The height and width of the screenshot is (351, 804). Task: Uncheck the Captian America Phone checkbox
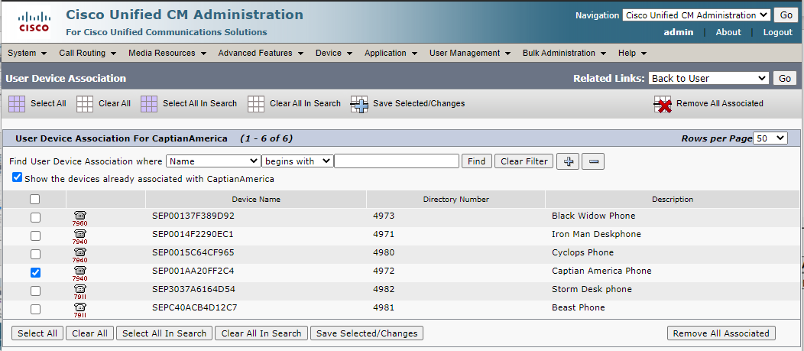click(35, 272)
